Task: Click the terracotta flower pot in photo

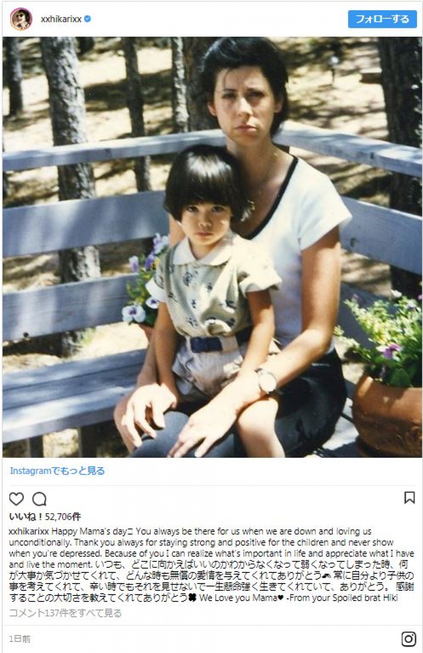Action: pyautogui.click(x=387, y=417)
